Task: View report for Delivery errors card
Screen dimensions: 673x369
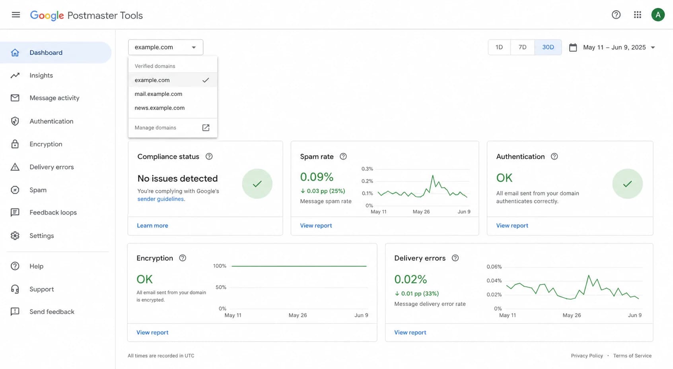Action: [x=410, y=332]
